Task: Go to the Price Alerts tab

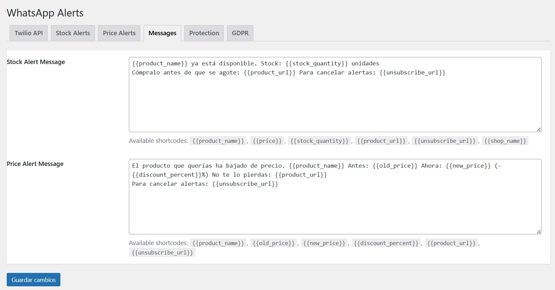Action: point(119,33)
